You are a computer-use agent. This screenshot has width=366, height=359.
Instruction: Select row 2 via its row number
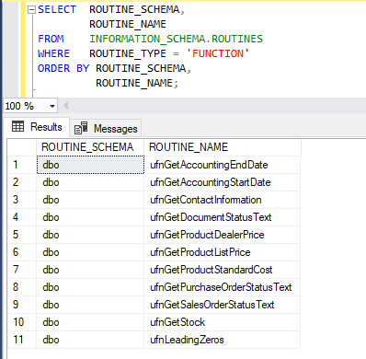pyautogui.click(x=22, y=182)
